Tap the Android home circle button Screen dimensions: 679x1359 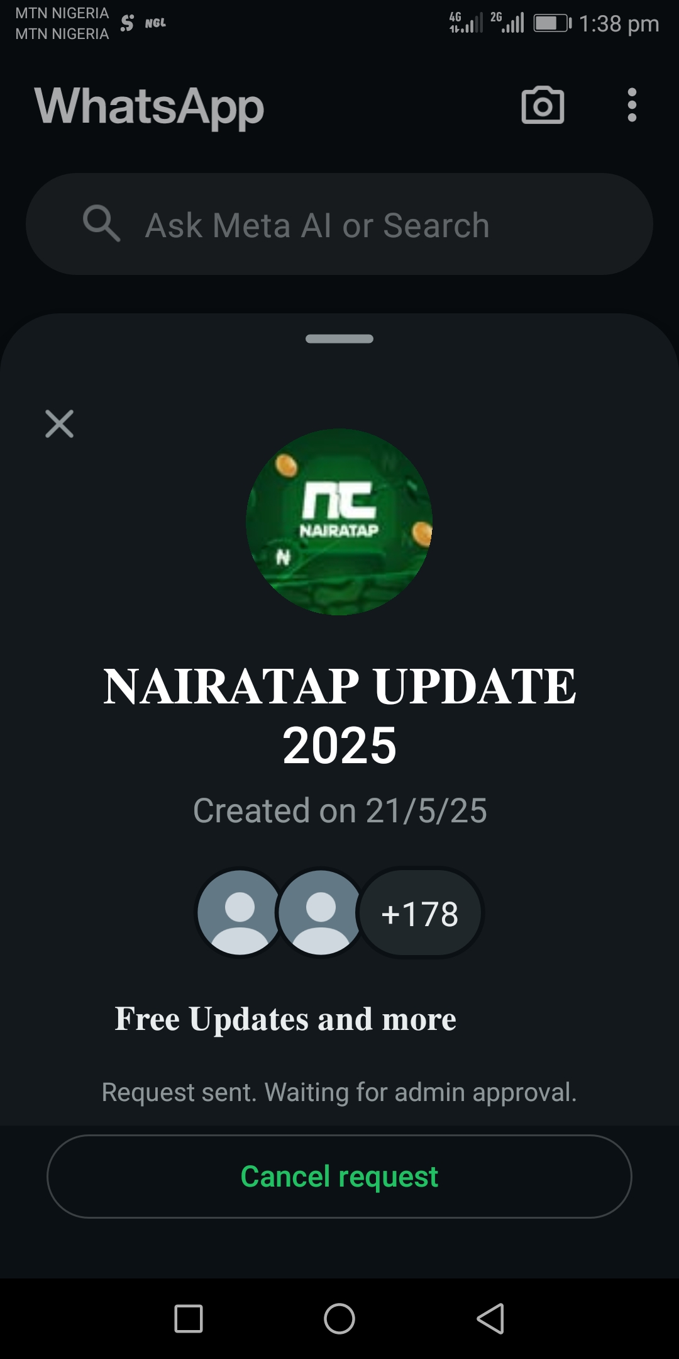pos(339,1319)
